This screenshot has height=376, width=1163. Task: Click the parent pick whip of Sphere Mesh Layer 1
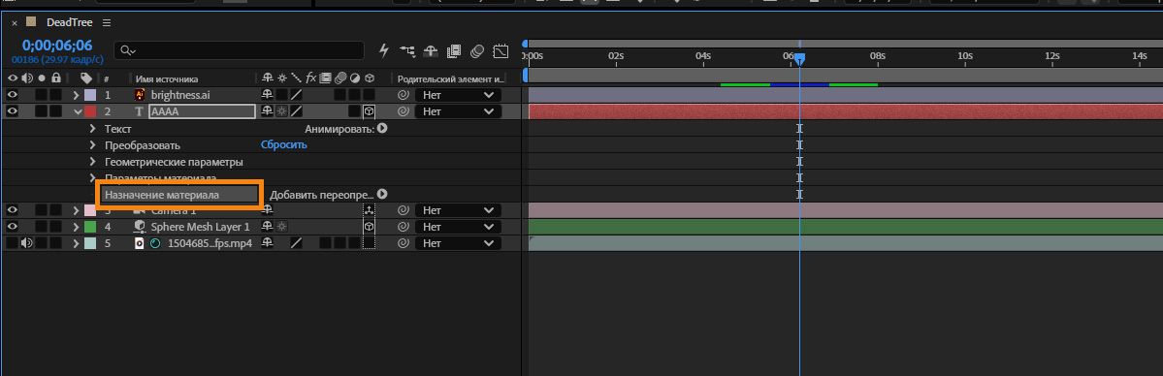(404, 227)
